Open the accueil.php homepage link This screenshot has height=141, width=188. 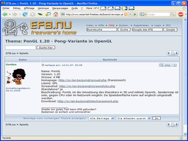[x=83, y=80]
